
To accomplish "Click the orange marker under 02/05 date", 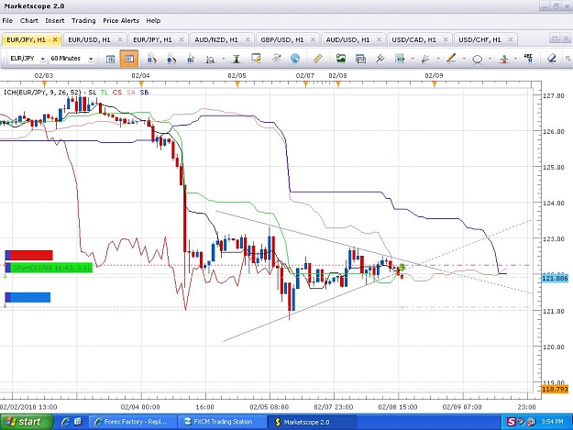I will [237, 84].
